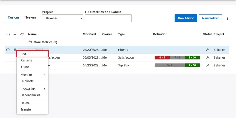Expand the Show/Hide submenu
This screenshot has width=236, height=118.
point(32,89)
